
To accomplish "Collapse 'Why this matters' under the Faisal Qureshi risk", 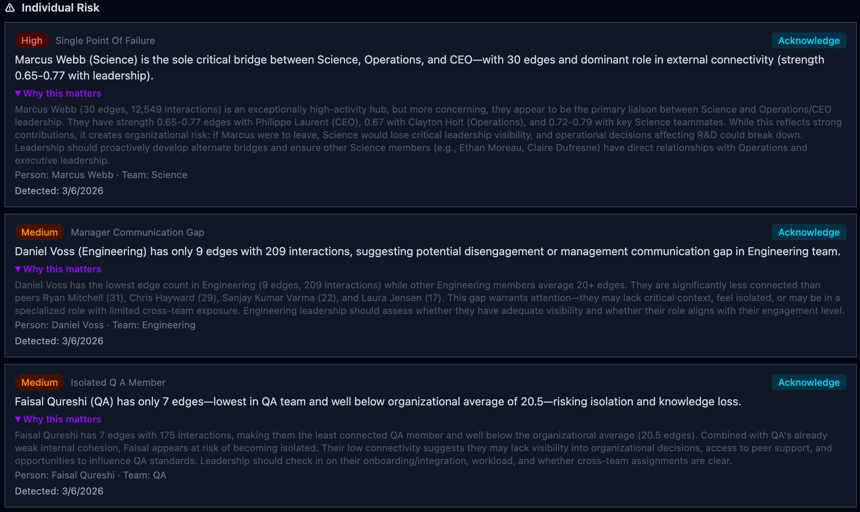I will (x=58, y=419).
